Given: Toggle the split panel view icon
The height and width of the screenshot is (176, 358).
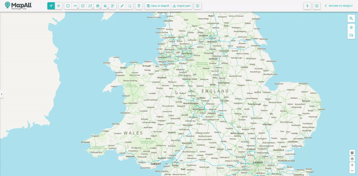Looking at the screenshot, I should (x=198, y=6).
